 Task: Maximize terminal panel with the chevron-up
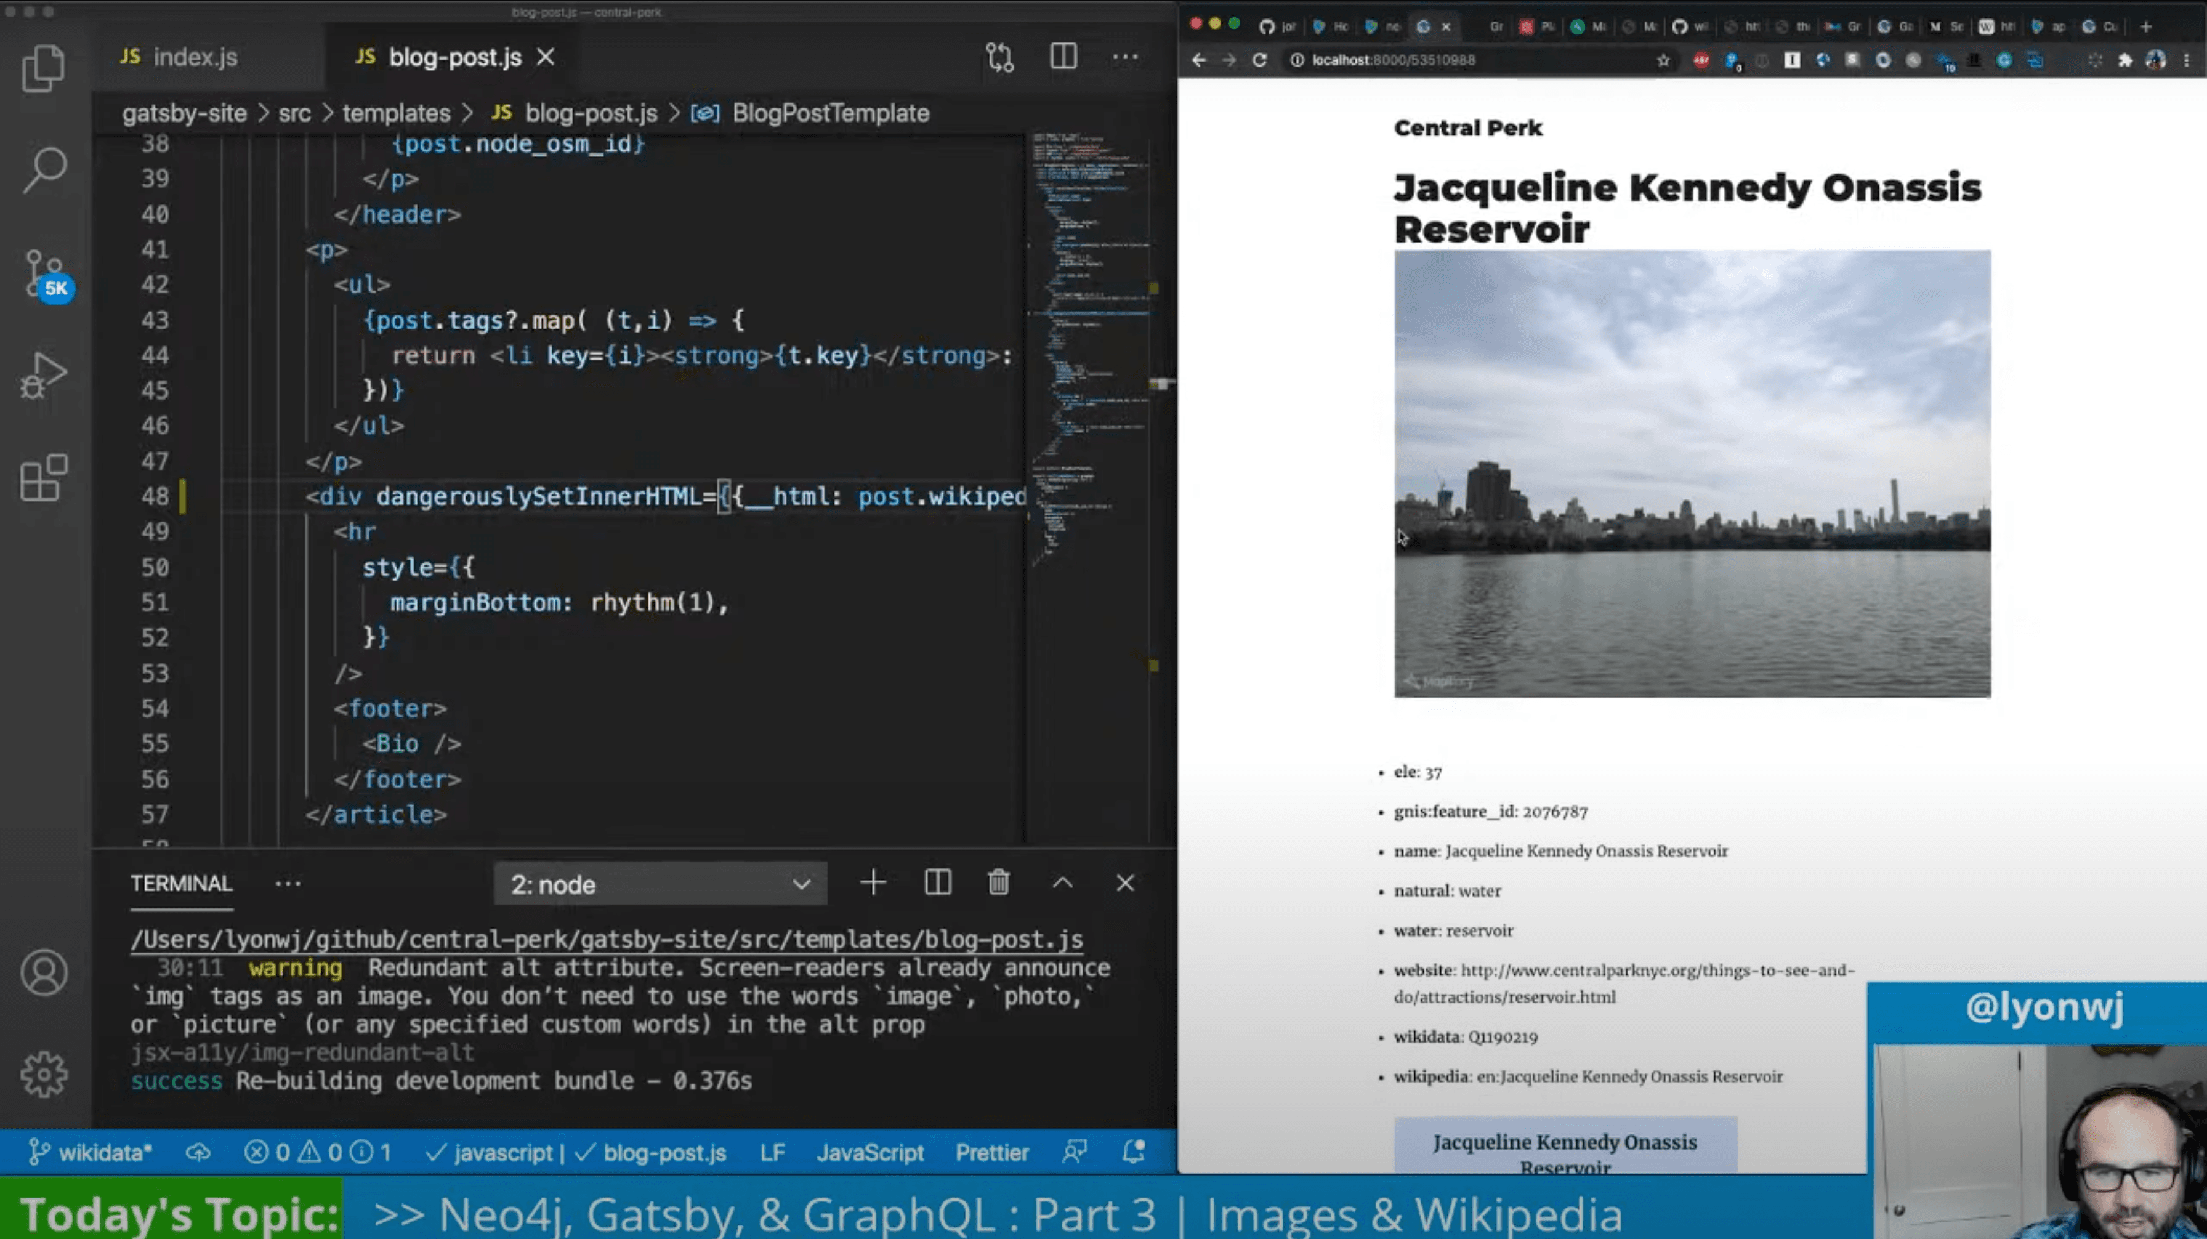(1062, 882)
